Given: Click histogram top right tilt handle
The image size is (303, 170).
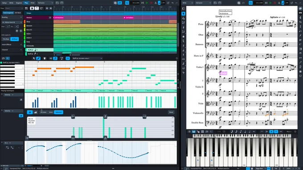Looking at the screenshot, I should [144, 116].
